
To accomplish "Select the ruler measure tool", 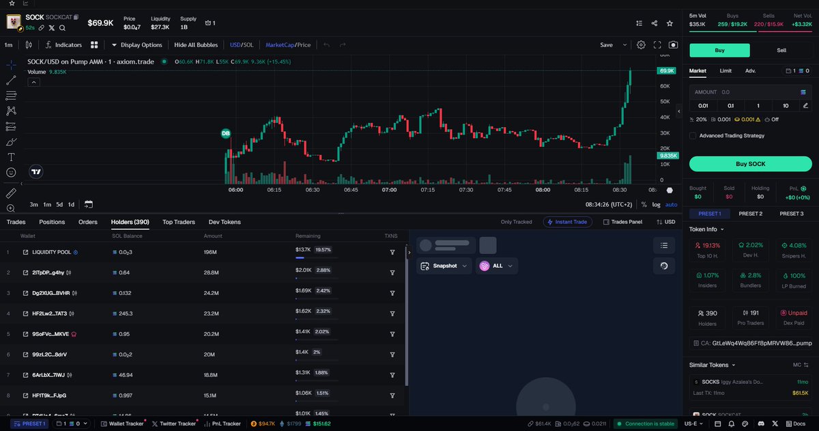I will 11,193.
